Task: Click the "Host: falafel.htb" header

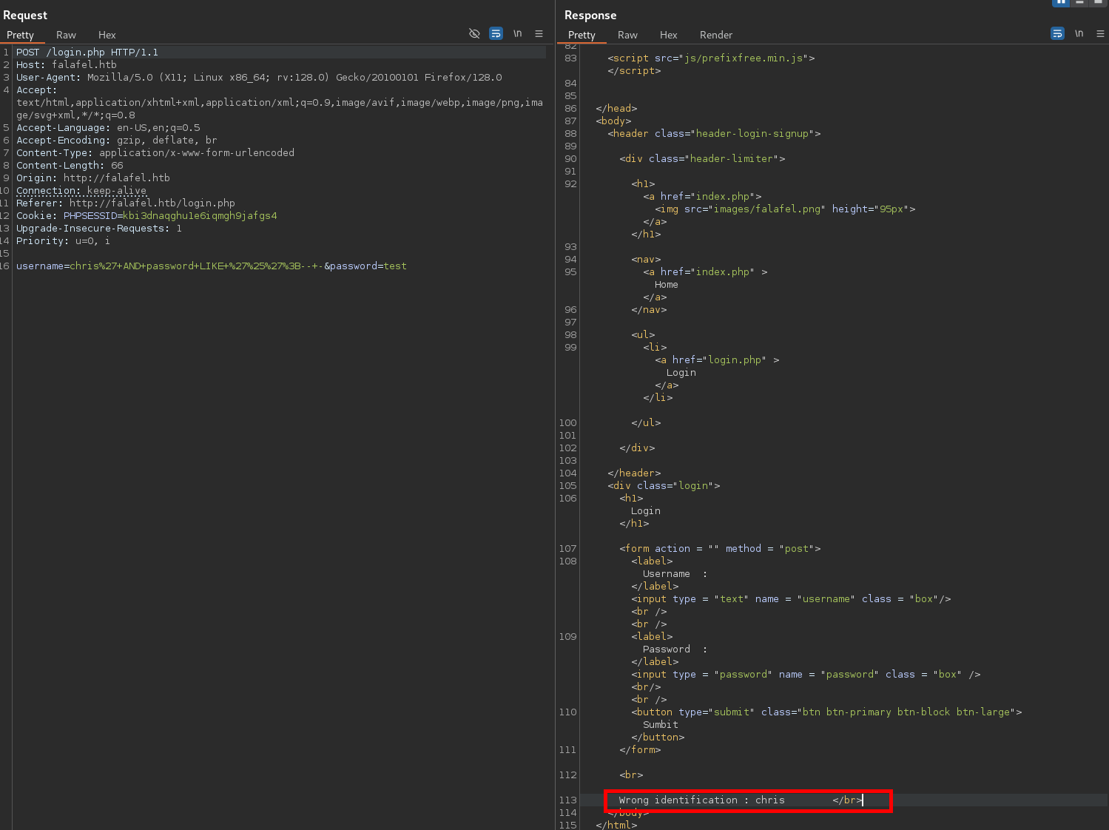Action: tap(67, 65)
